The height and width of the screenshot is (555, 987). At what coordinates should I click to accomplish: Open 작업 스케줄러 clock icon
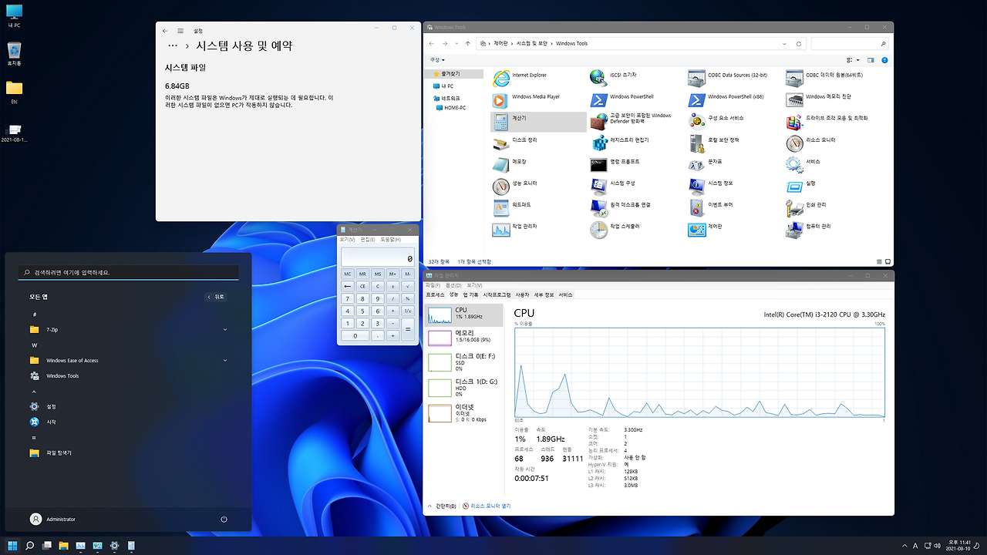pos(598,229)
